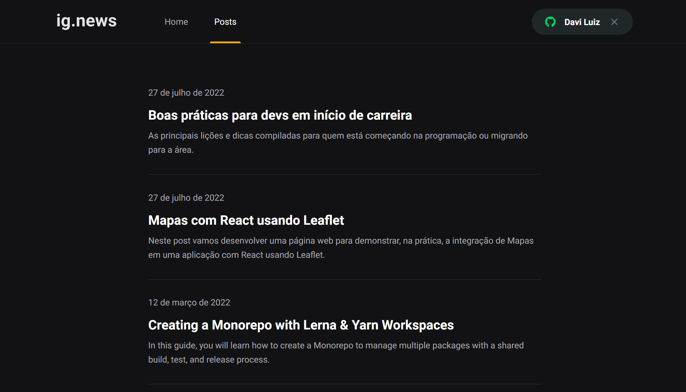Switch to the Posts tab
686x392 pixels.
click(x=225, y=22)
